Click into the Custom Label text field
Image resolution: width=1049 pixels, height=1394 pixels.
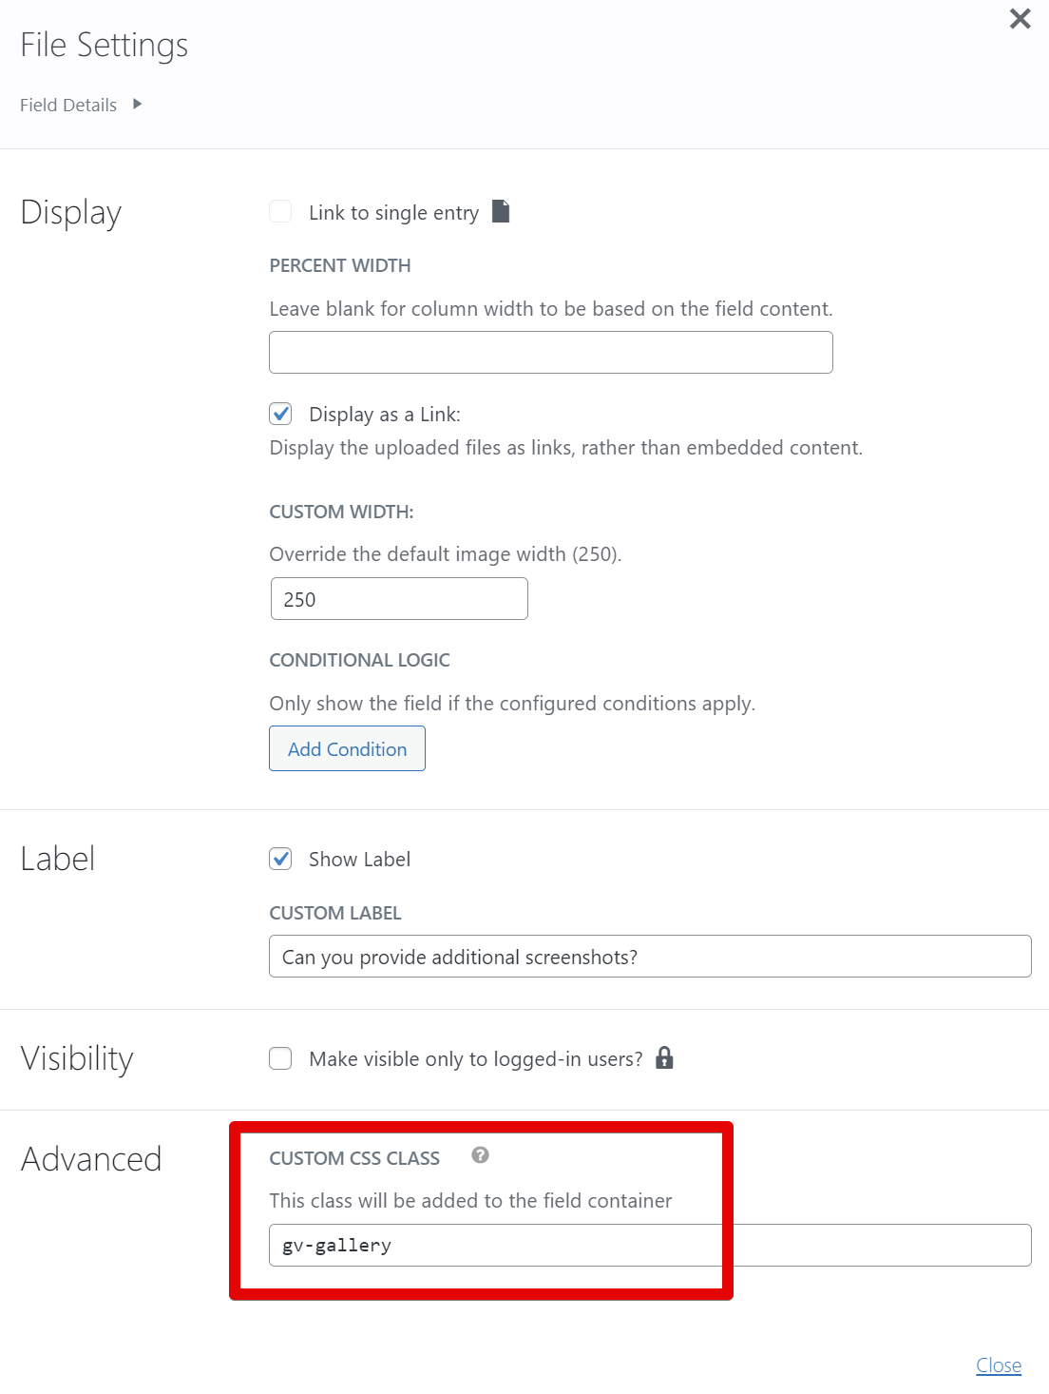[650, 957]
